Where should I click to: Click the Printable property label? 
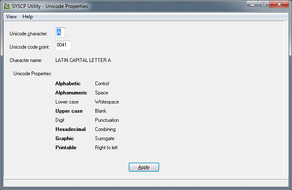click(66, 148)
